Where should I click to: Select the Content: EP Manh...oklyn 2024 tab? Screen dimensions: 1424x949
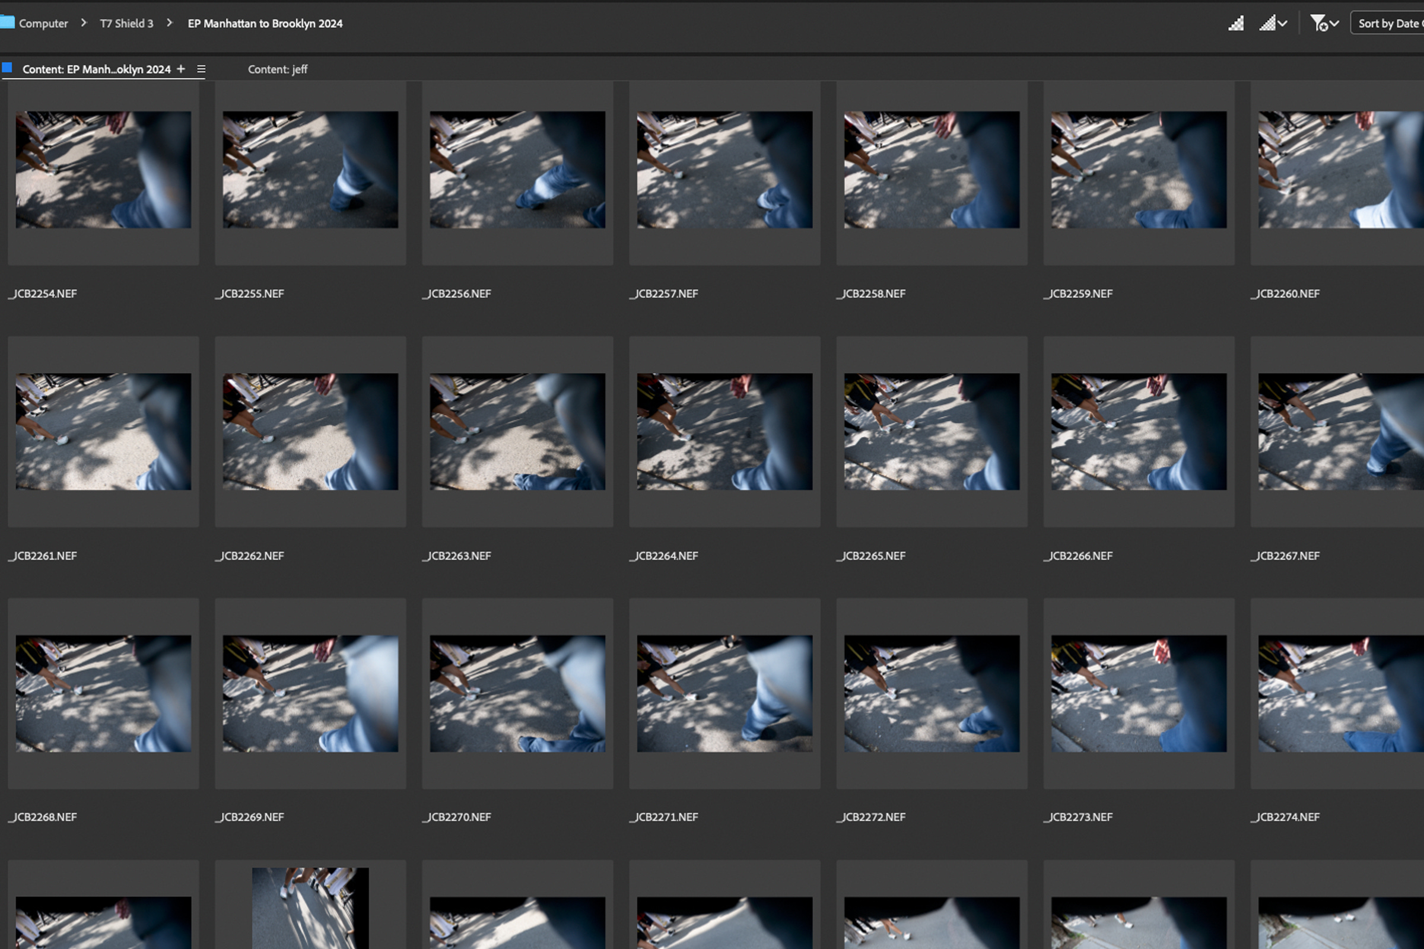point(96,69)
